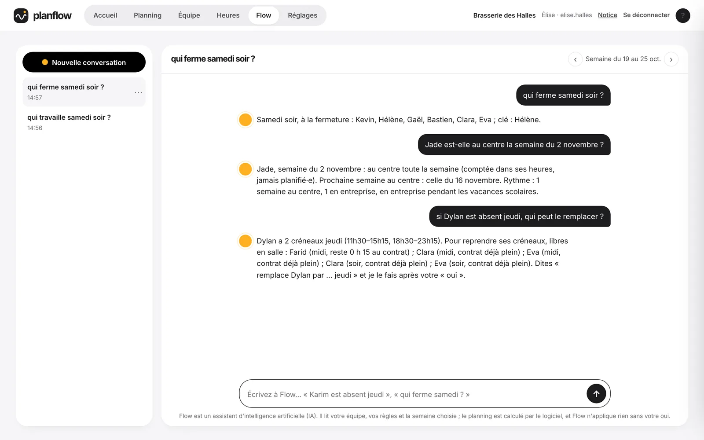Go to previous week with left chevron

click(575, 59)
